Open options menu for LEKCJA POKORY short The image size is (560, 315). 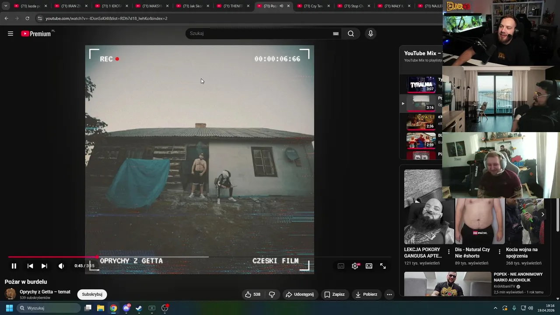coord(448,252)
